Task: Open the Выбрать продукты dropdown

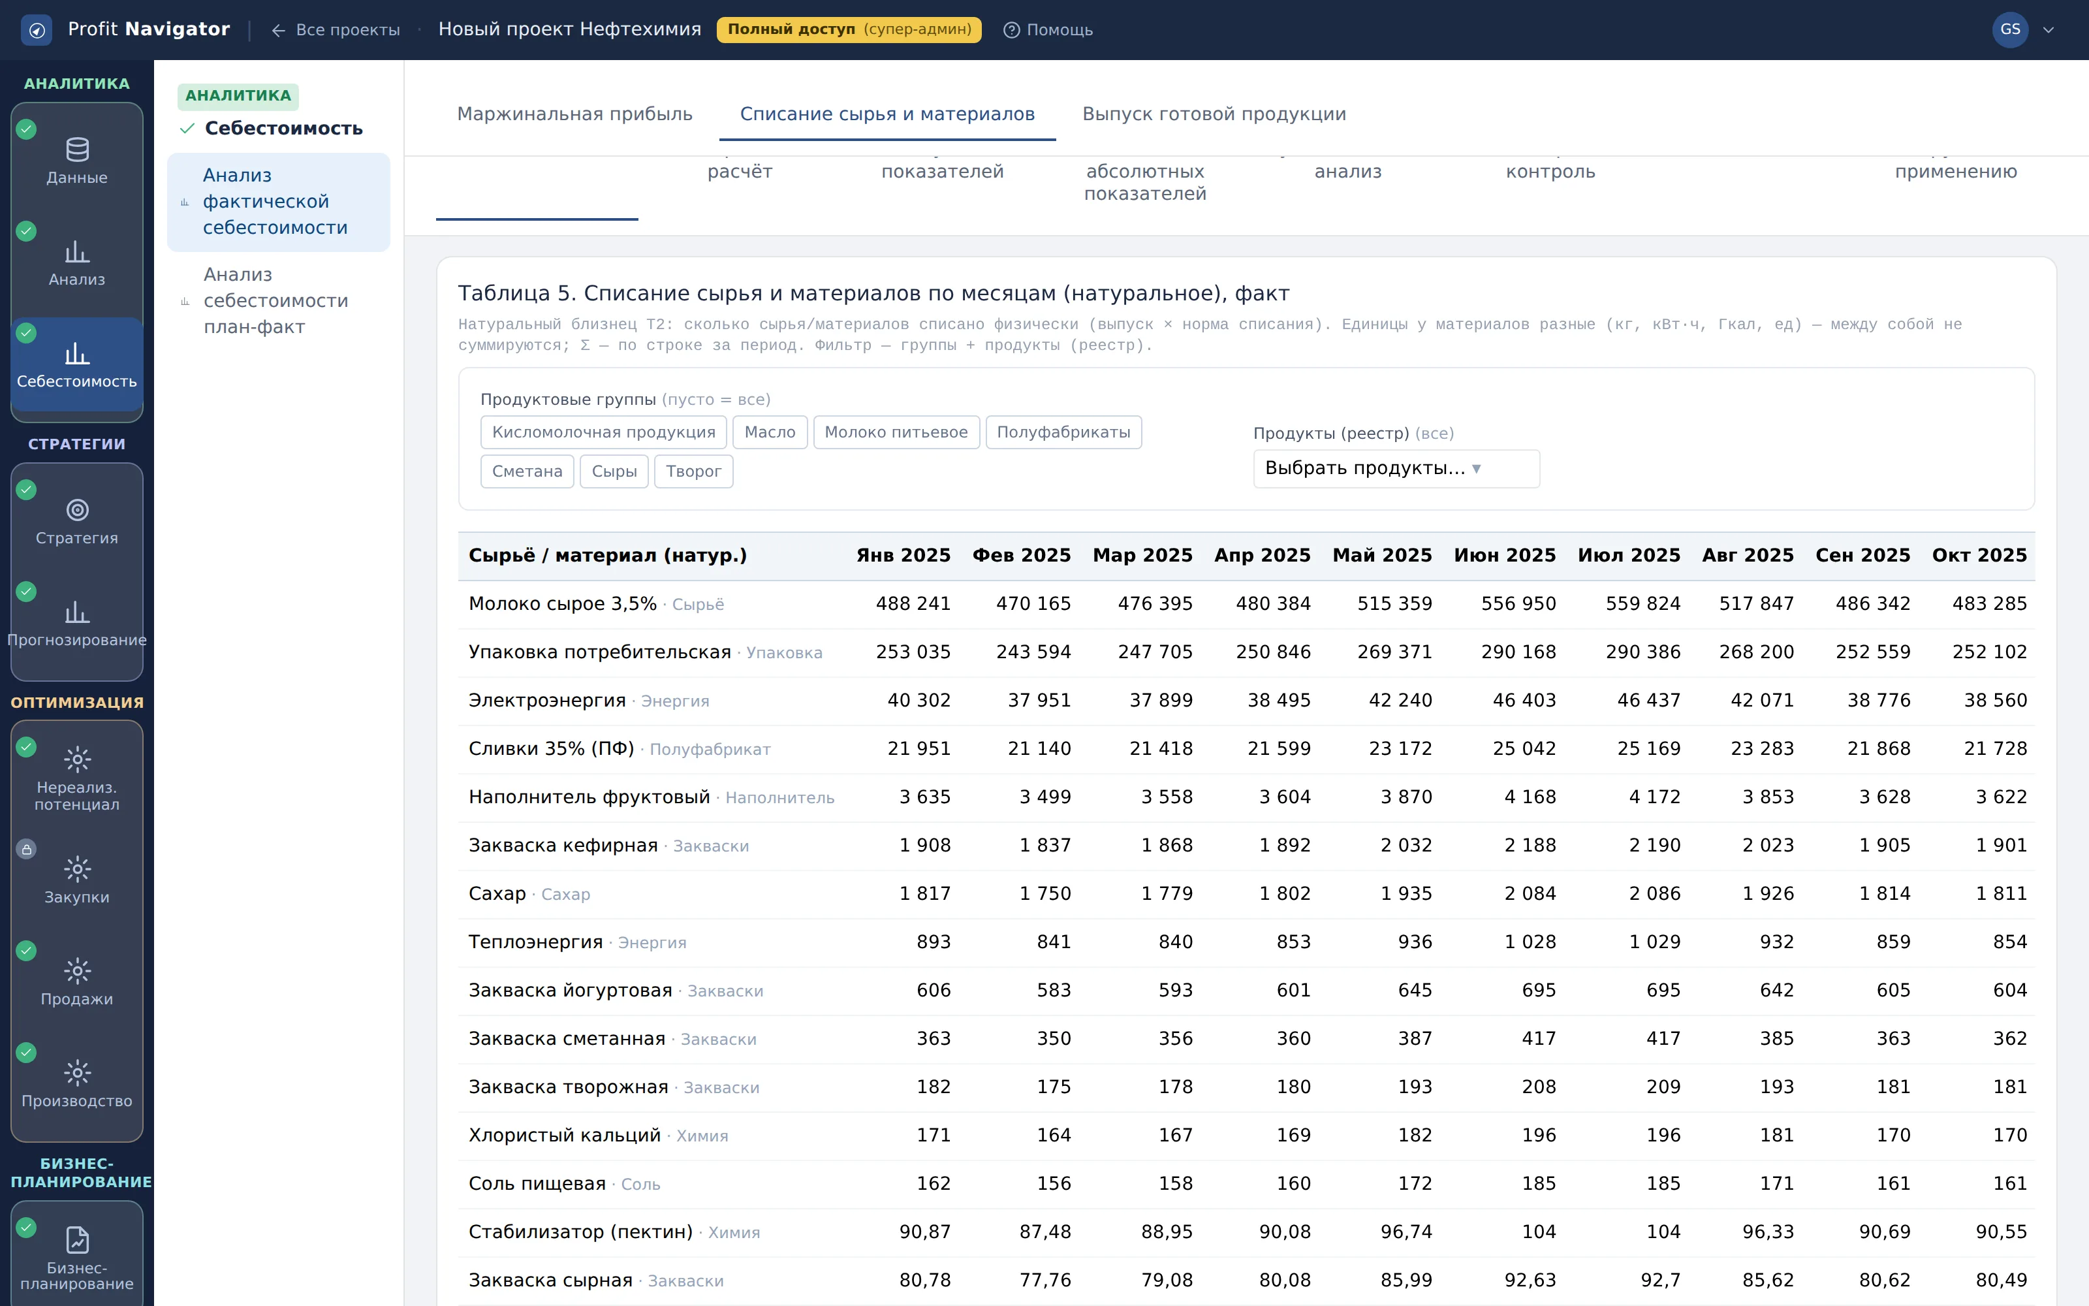Action: pyautogui.click(x=1396, y=468)
